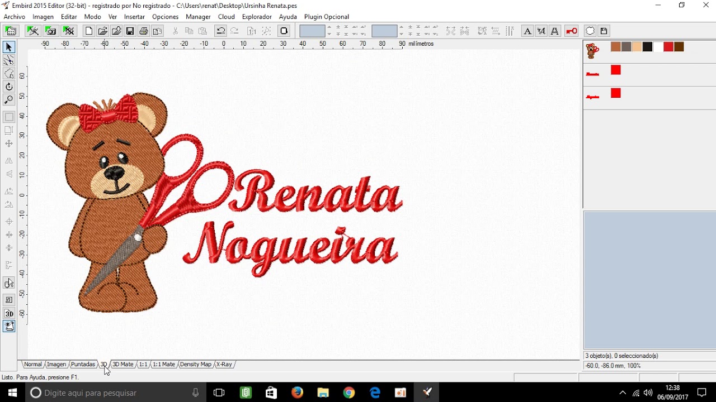
Task: Select the beige thread color swatch
Action: (x=637, y=47)
